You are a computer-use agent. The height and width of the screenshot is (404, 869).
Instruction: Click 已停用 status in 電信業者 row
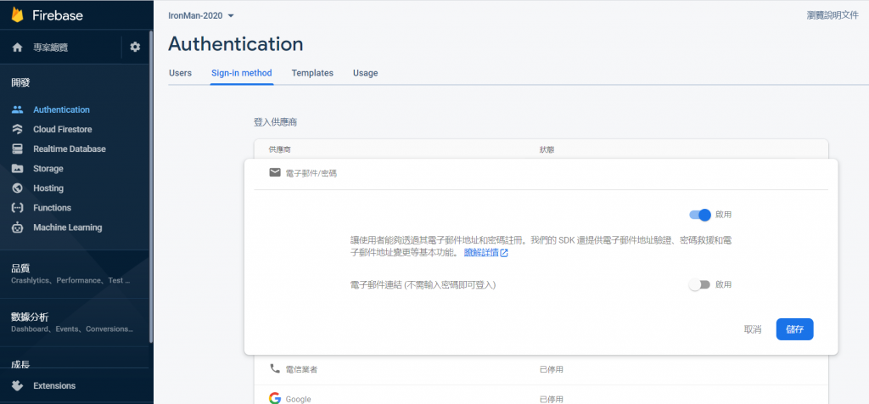(x=552, y=370)
